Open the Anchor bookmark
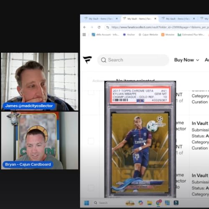209x209 pixels. (x=129, y=35)
